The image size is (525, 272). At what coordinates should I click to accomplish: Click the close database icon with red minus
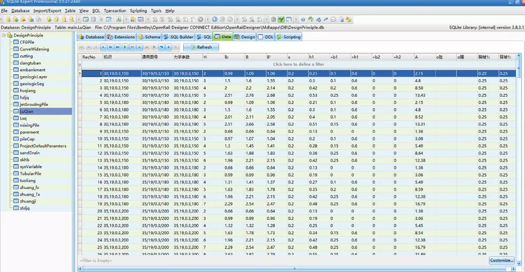click(x=23, y=20)
